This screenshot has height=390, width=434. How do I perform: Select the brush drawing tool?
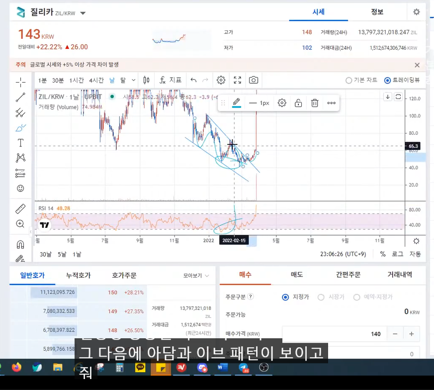tap(20, 128)
